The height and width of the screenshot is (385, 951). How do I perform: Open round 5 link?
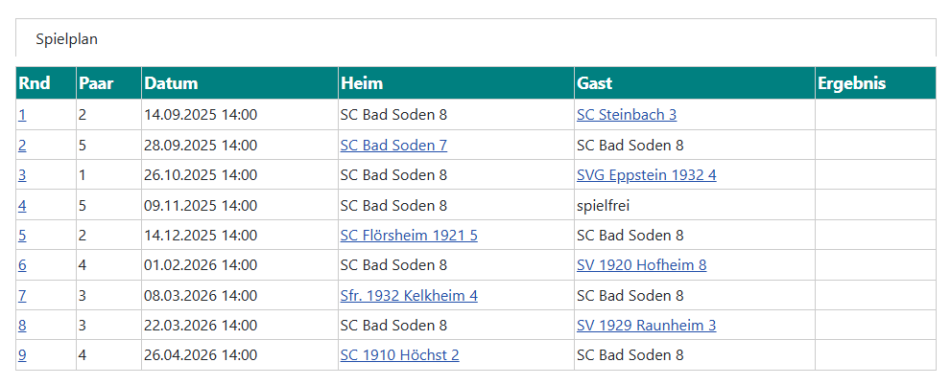tap(22, 235)
